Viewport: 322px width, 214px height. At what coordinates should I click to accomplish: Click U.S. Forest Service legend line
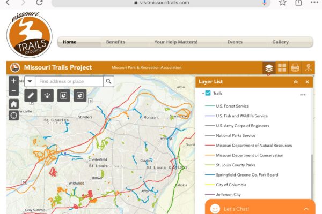click(209, 106)
